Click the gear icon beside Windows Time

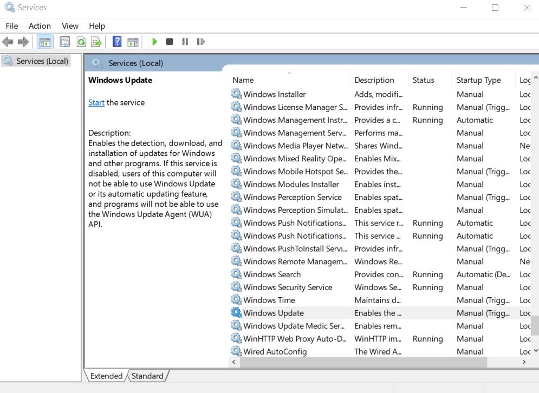pos(236,299)
